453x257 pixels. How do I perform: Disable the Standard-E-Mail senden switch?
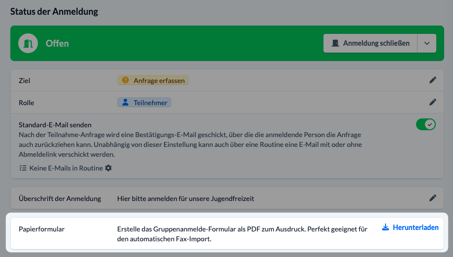coord(425,124)
